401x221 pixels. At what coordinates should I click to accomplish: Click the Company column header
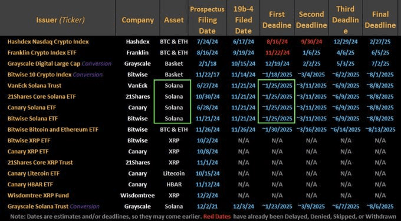[137, 20]
